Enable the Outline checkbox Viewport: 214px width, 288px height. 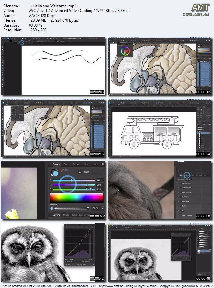point(181,206)
